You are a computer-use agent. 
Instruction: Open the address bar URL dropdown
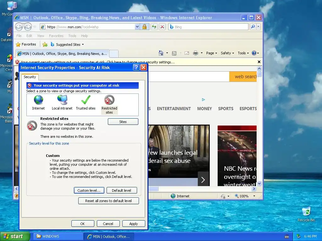137,27
